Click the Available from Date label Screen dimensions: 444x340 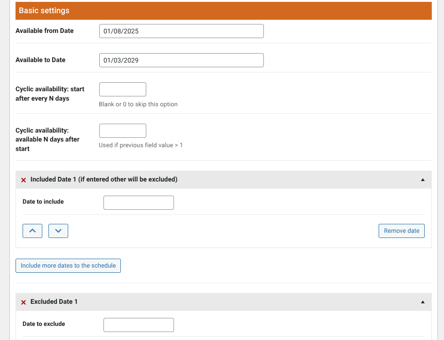coord(45,31)
